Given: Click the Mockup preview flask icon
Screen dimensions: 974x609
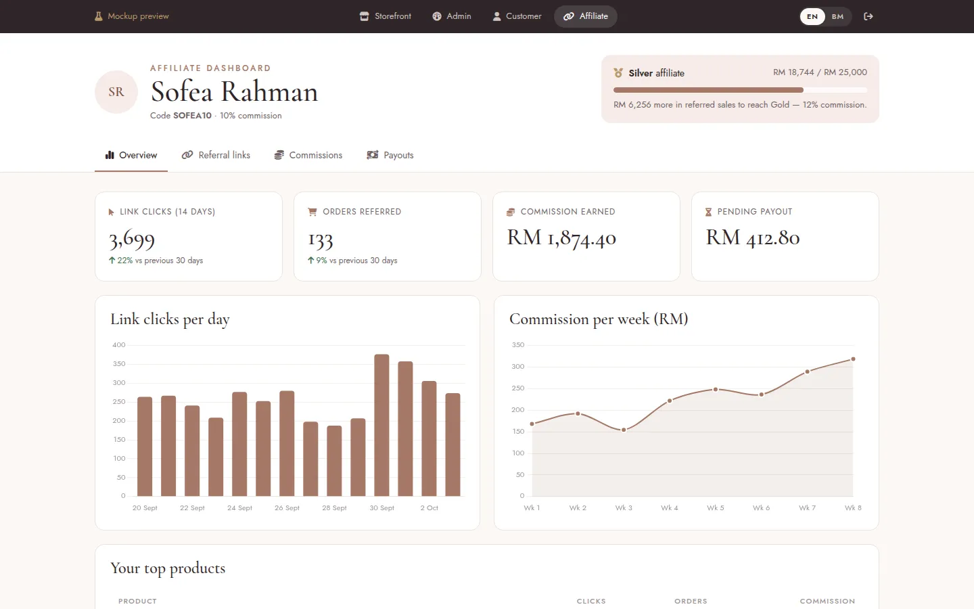Looking at the screenshot, I should click(x=99, y=16).
